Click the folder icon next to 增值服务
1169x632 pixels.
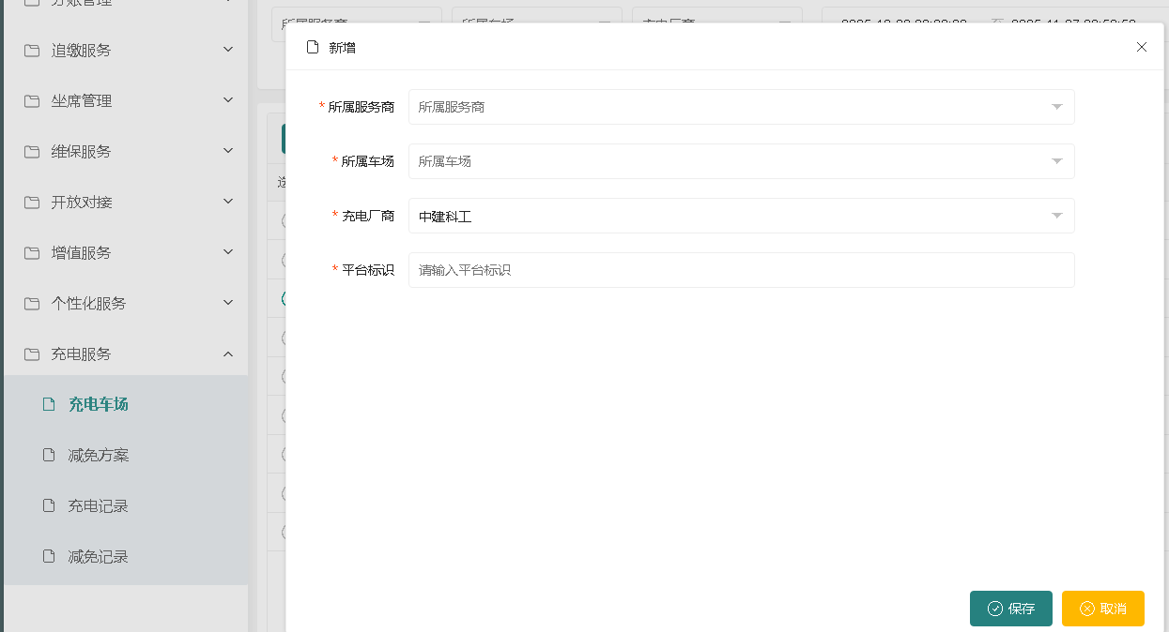(x=32, y=253)
